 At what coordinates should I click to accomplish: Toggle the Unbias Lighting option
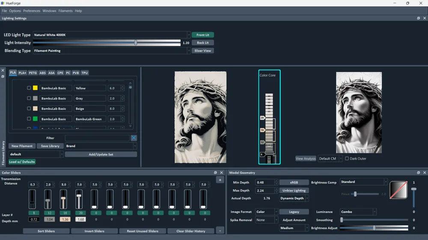coord(294,190)
